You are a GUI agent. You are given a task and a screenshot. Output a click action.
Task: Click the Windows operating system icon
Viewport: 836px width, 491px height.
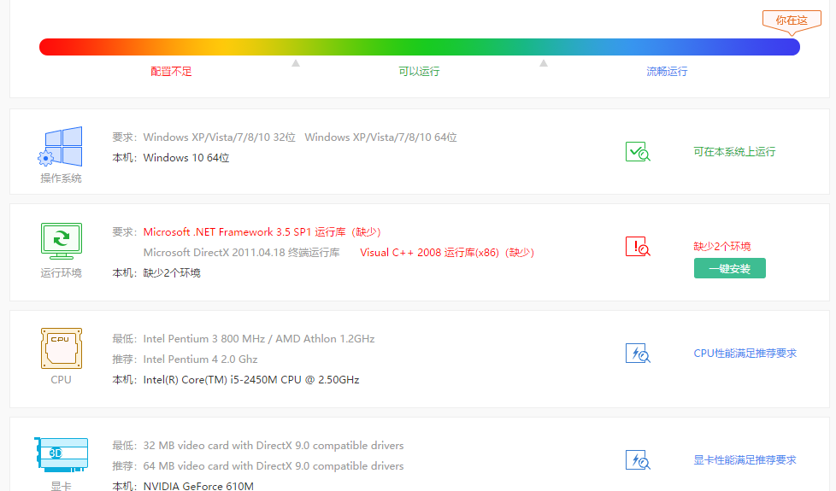pos(60,147)
